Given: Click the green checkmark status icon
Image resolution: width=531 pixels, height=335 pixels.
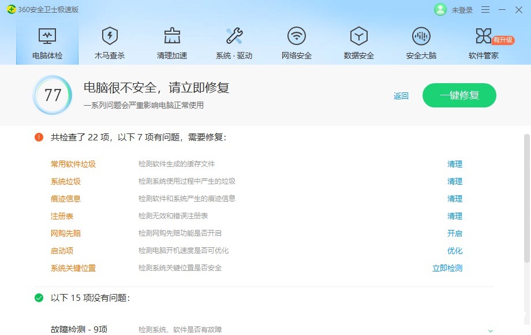Looking at the screenshot, I should [39, 297].
